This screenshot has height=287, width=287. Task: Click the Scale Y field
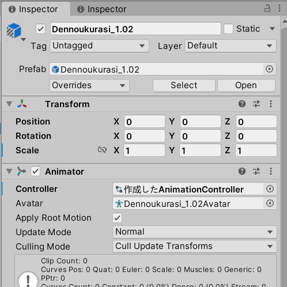point(201,150)
